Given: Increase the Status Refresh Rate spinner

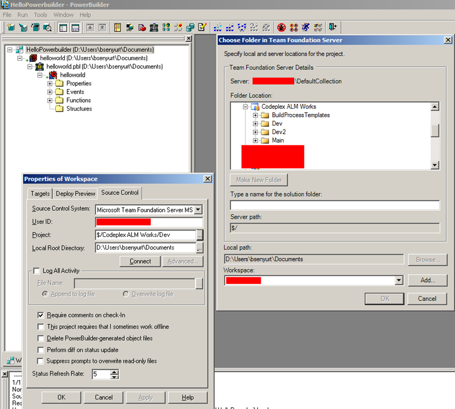Looking at the screenshot, I should (114, 372).
